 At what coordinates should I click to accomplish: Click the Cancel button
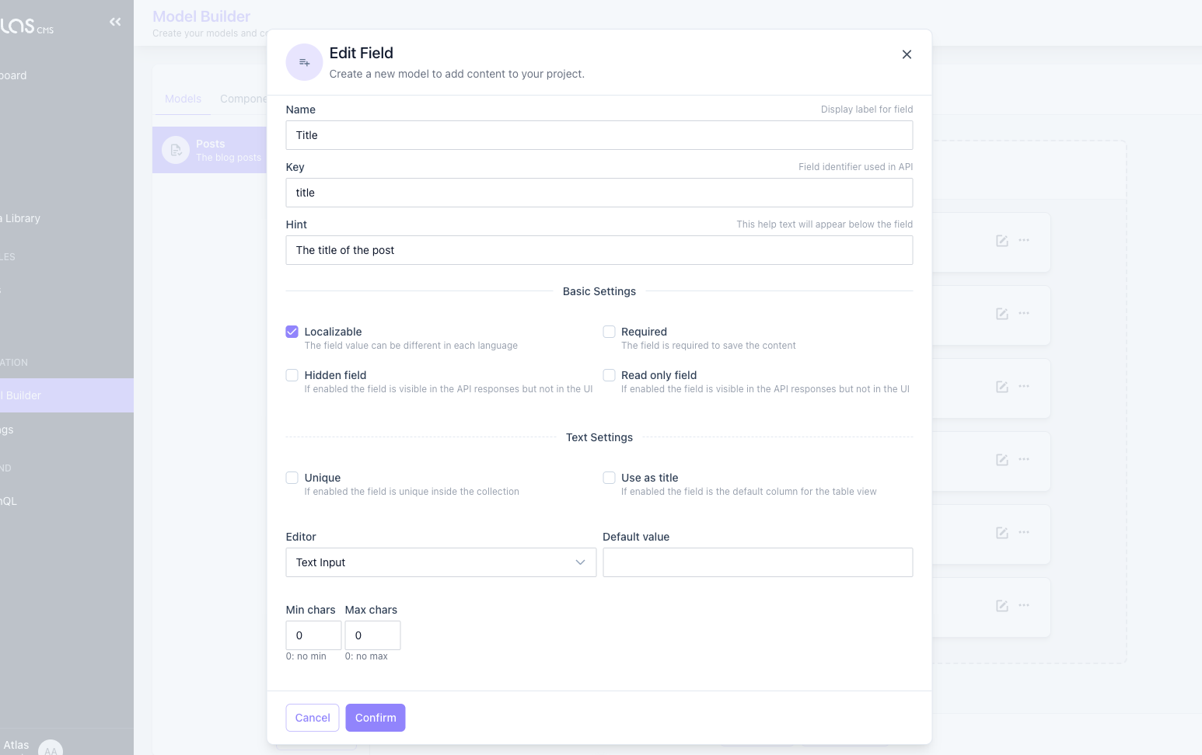313,718
